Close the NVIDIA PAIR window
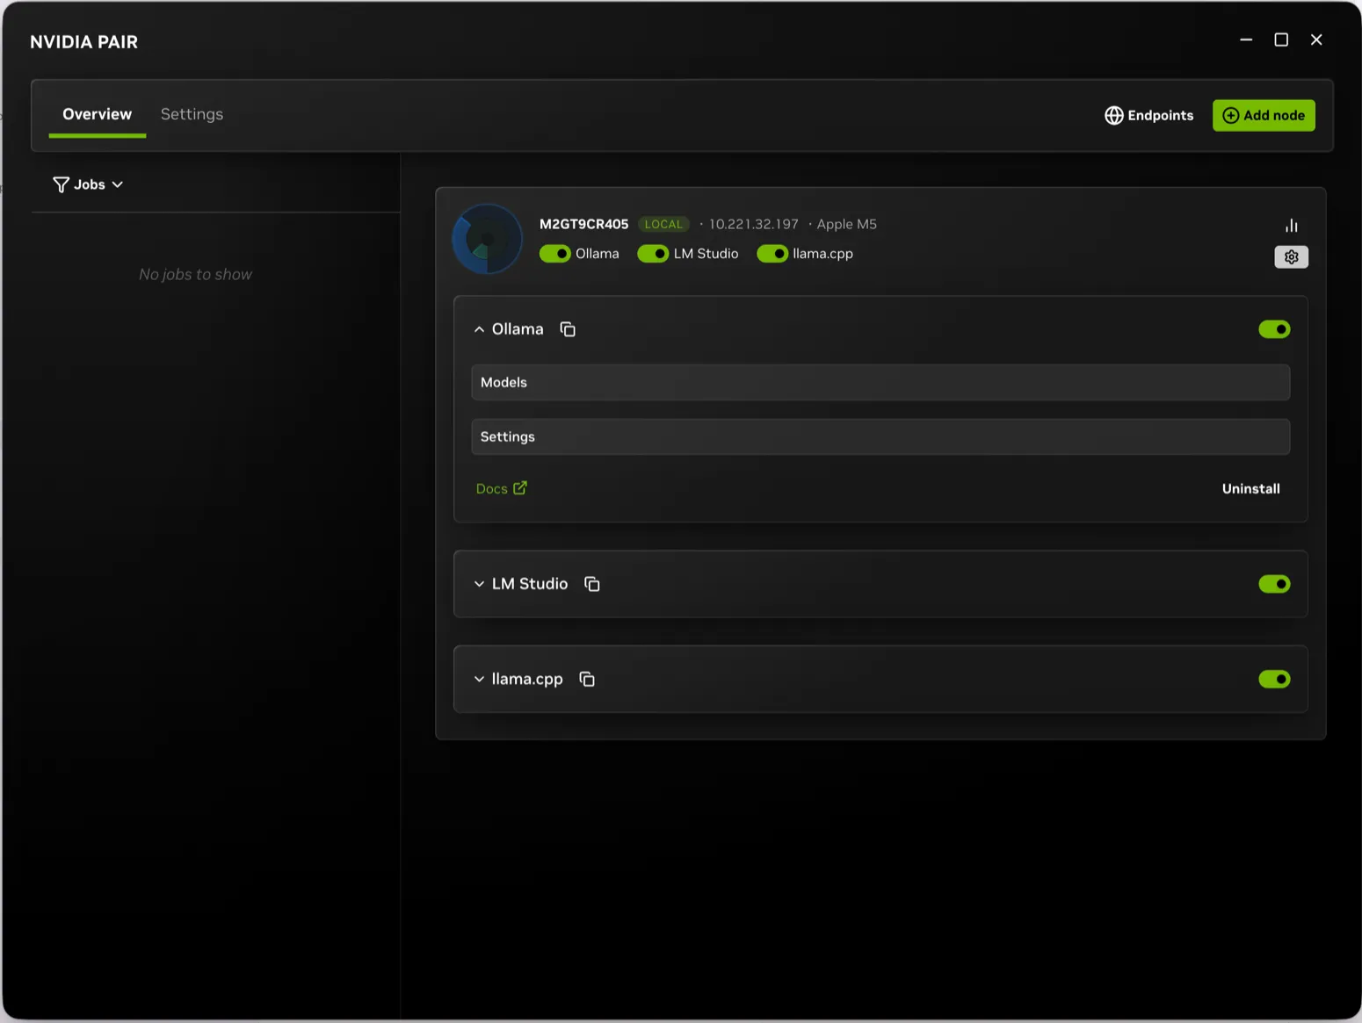This screenshot has height=1023, width=1362. (x=1316, y=40)
